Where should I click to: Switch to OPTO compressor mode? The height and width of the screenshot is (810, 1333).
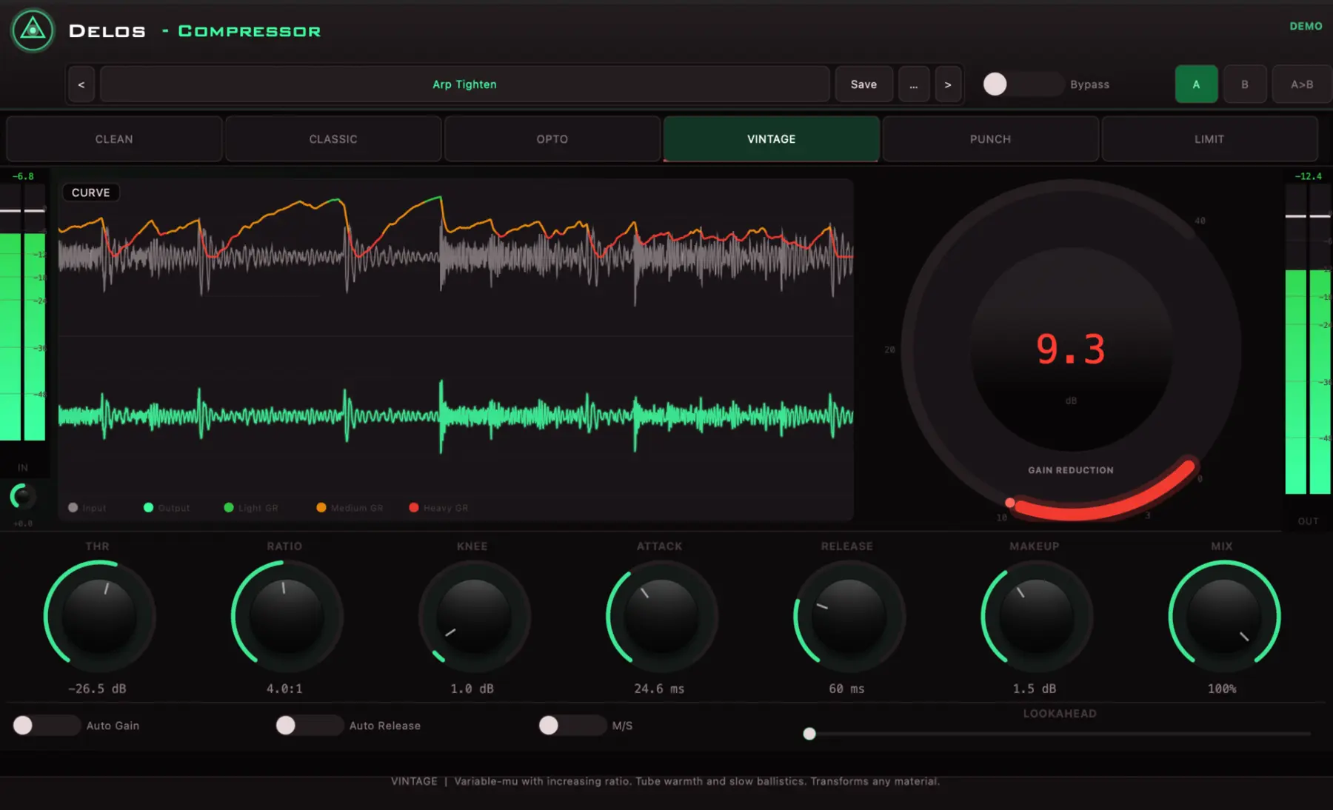(552, 139)
